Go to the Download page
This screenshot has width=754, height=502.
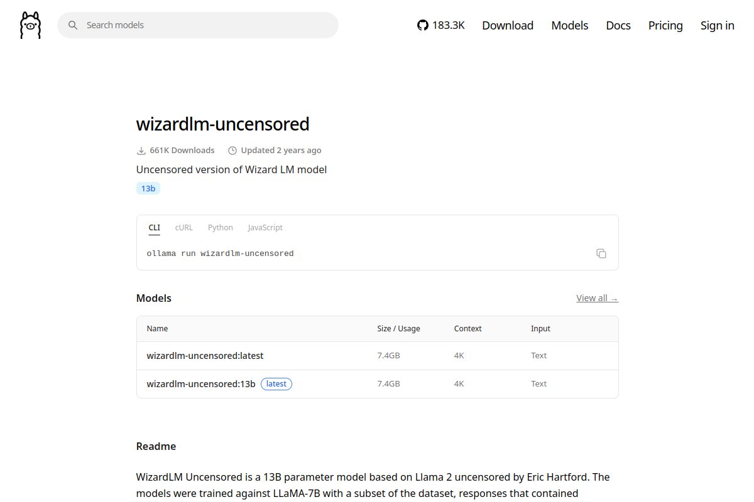(x=508, y=25)
